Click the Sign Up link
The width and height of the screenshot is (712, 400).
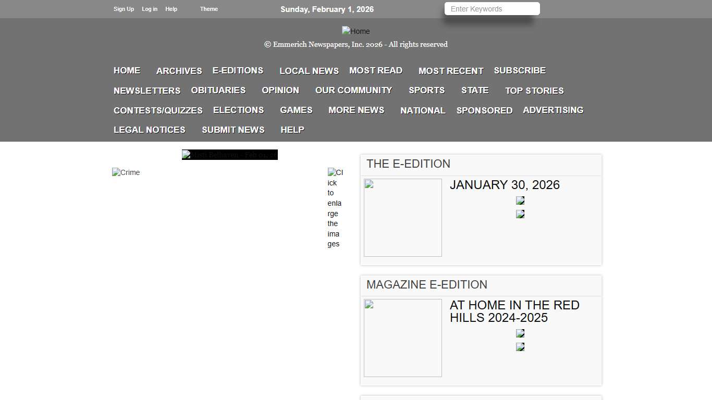coord(124,9)
